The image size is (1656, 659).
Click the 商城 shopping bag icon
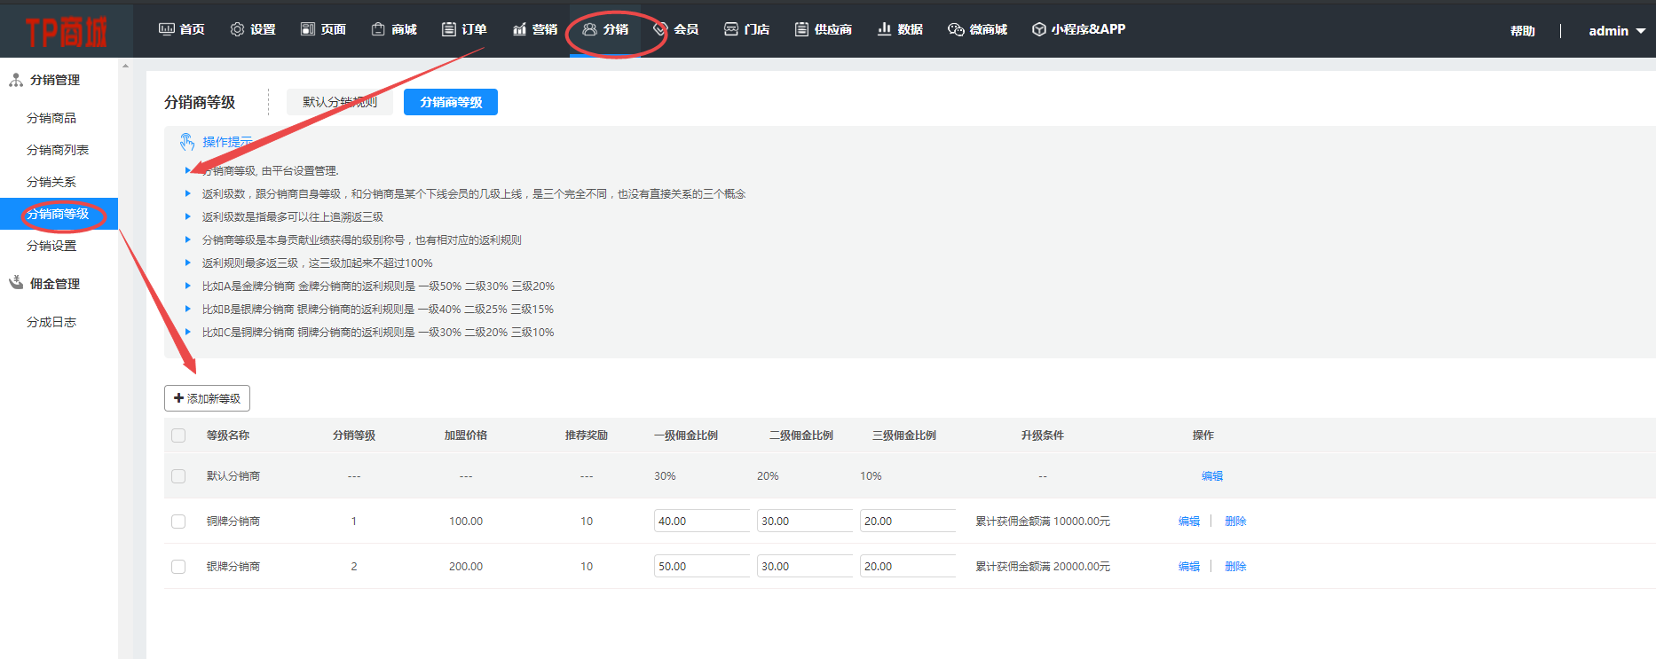coord(378,29)
